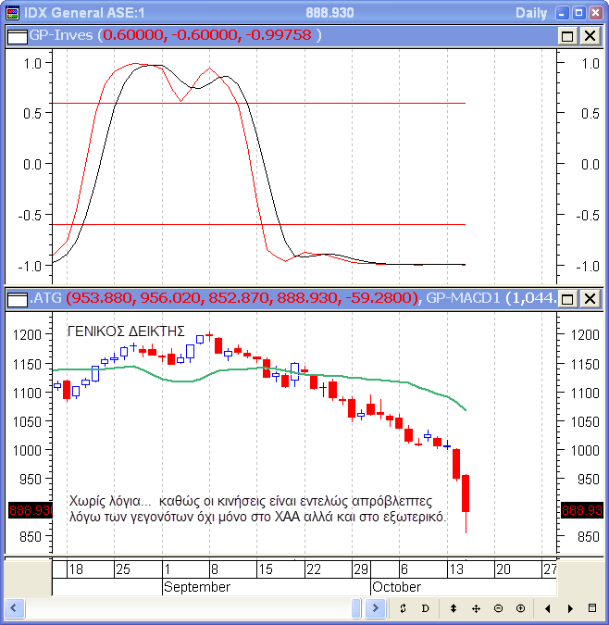Viewport: 609px width, 625px height.
Task: Close the GP-Inves indicator pane
Action: 590,35
